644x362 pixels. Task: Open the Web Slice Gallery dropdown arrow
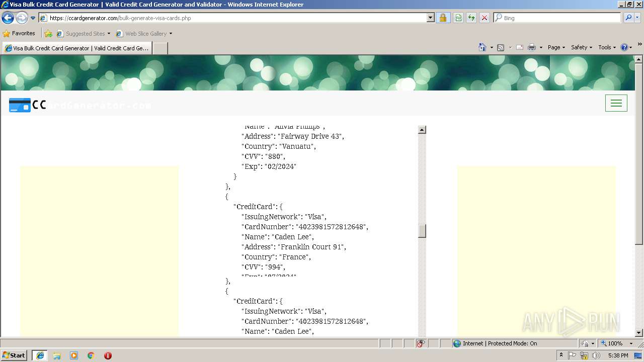point(171,34)
